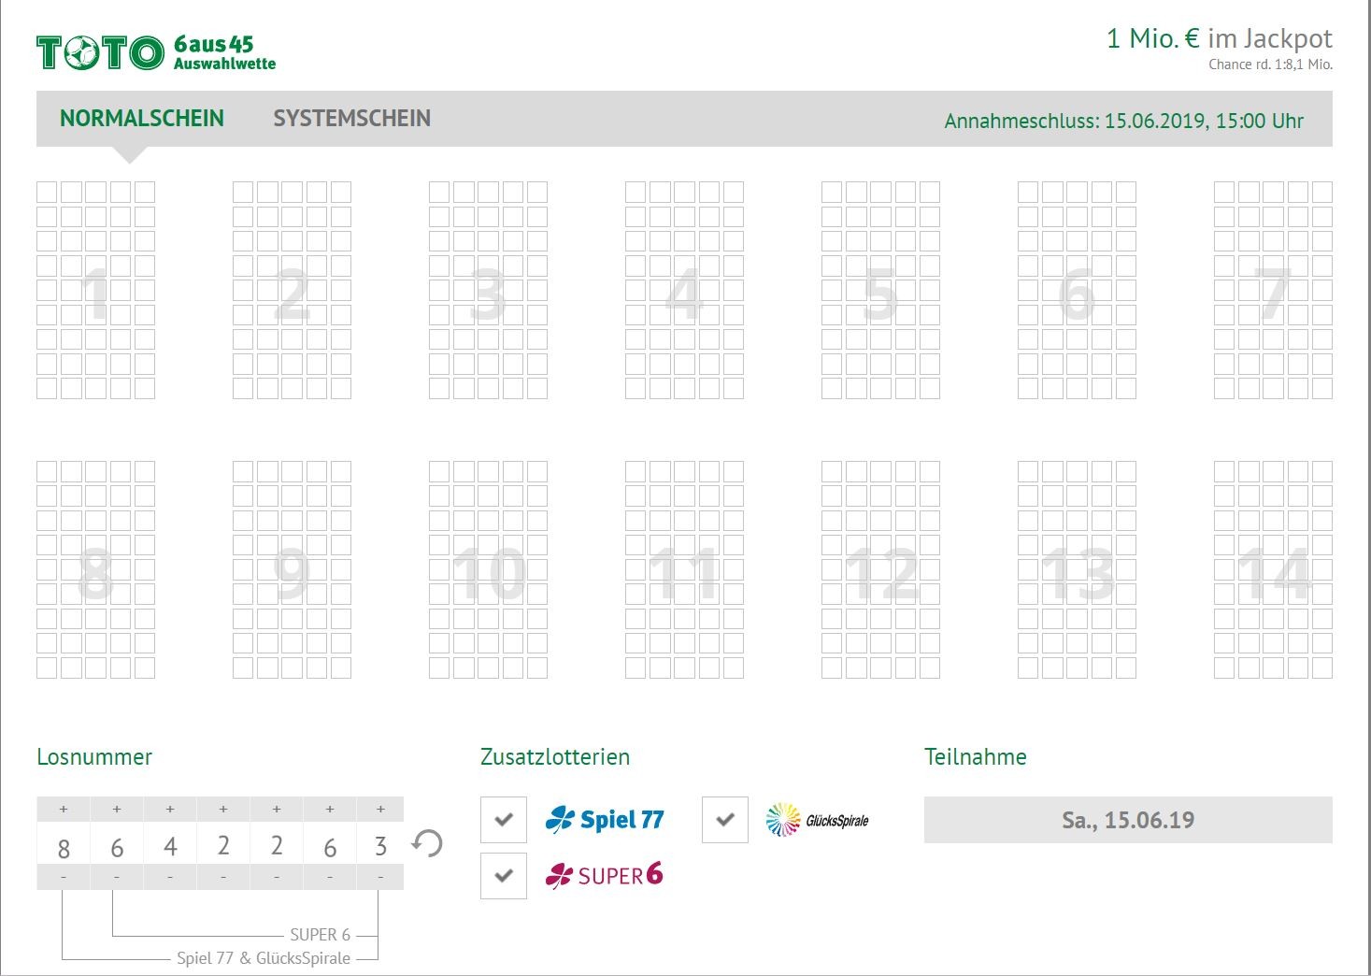
Task: Switch to the Systemschein tab
Action: [351, 119]
